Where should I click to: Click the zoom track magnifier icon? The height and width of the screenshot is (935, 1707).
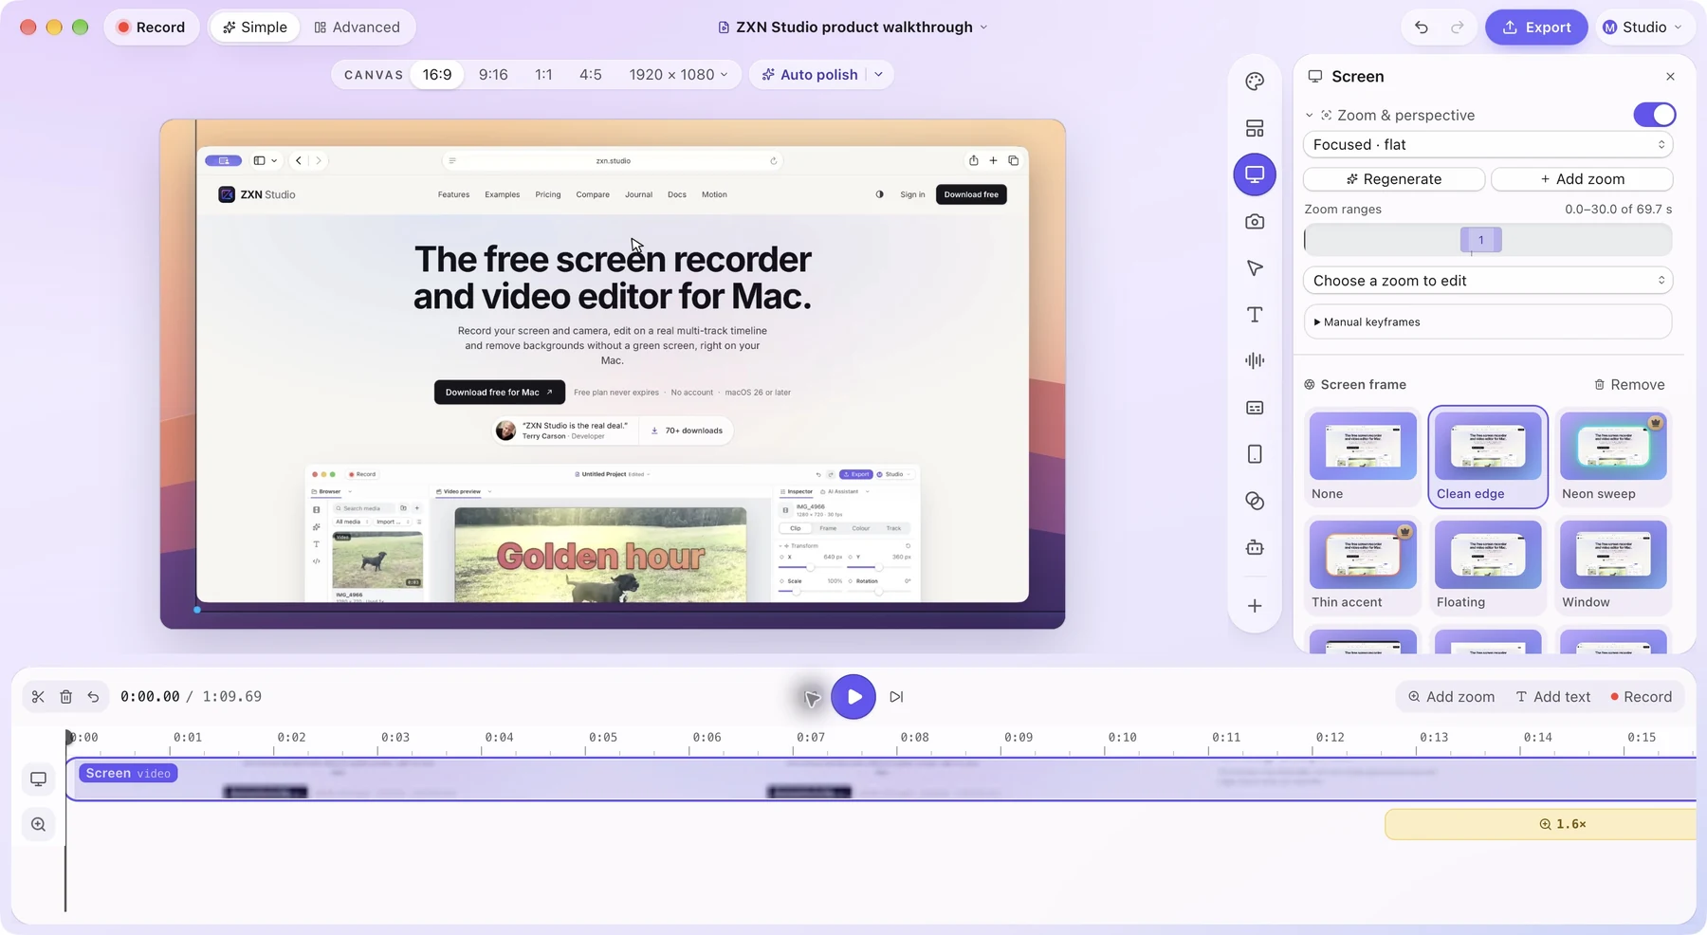tap(38, 825)
